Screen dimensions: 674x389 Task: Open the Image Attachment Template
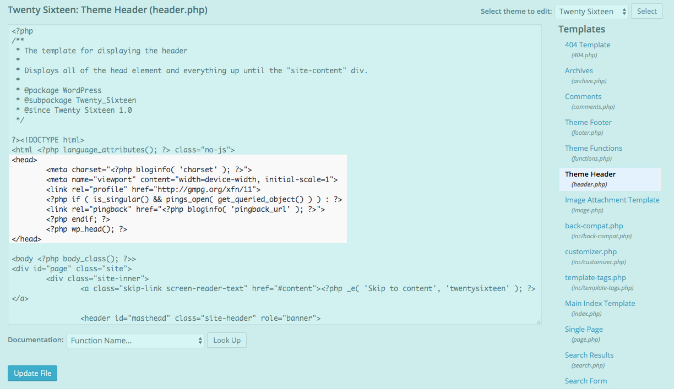[x=612, y=200]
